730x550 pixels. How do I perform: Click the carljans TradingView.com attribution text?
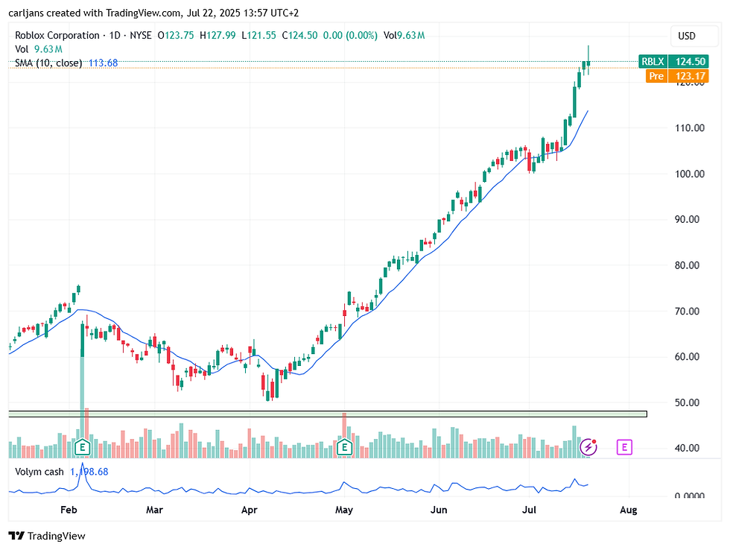153,13
